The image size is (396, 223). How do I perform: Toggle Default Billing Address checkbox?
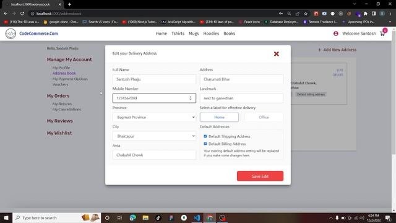[205, 144]
